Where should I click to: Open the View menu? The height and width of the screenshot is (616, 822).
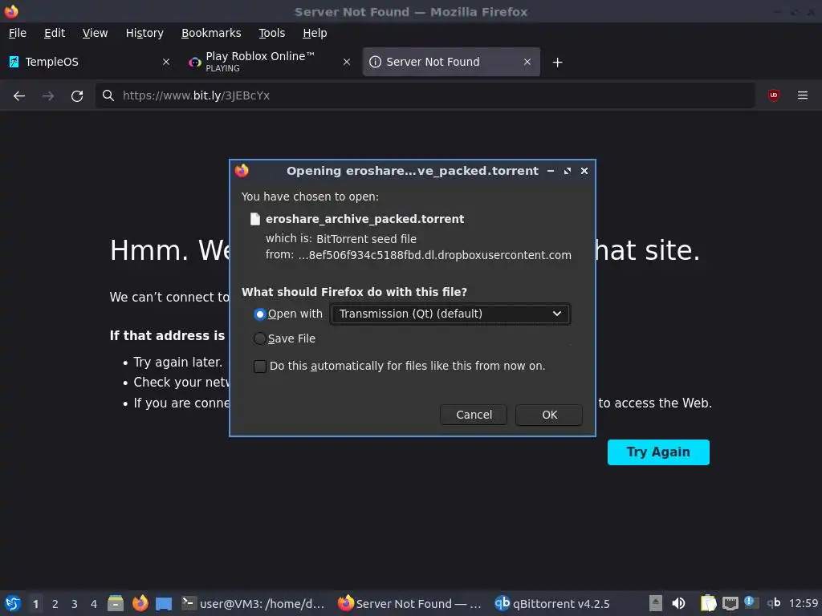pos(95,33)
